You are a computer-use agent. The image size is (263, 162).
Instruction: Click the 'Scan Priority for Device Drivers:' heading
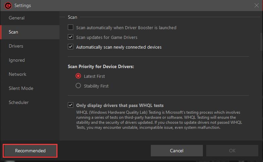(101, 66)
